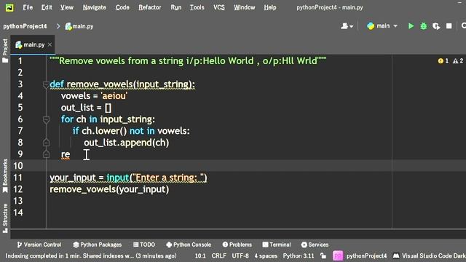
Task: Click the "Enter a string: " string
Action: point(168,178)
